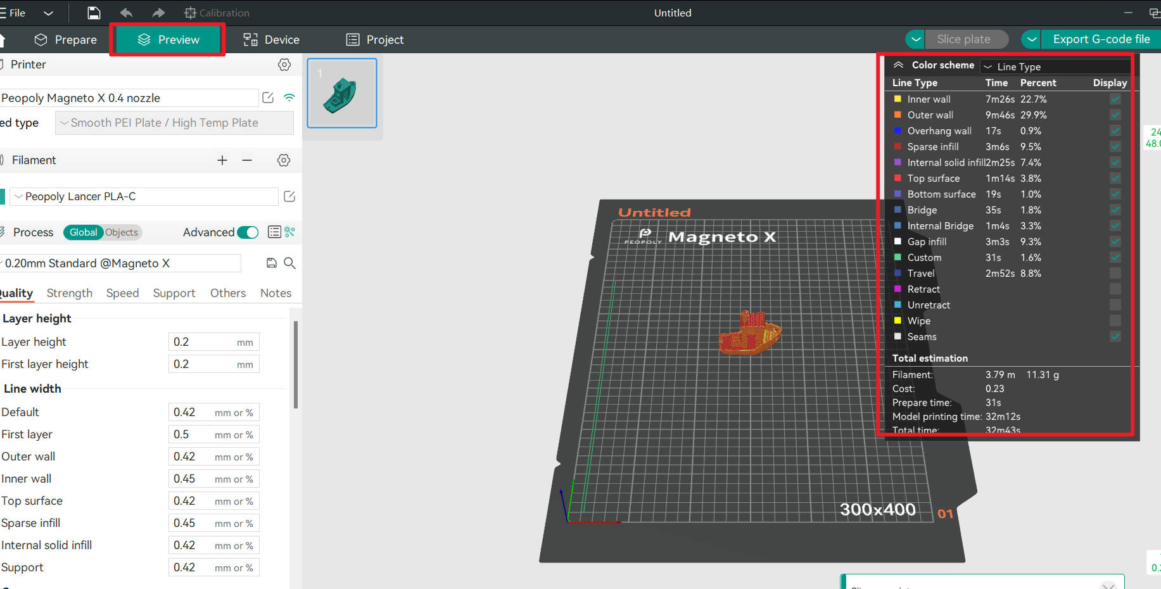
Task: Switch to the Preview tab
Action: (x=168, y=40)
